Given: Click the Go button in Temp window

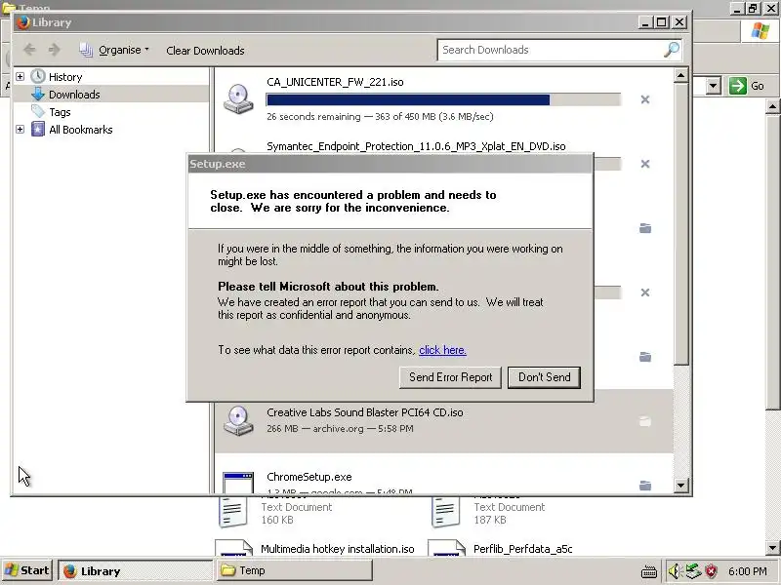Looking at the screenshot, I should click(746, 86).
